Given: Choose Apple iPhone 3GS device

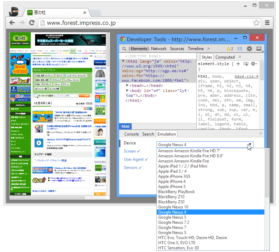Looking at the screenshot, I should pyautogui.click(x=211, y=176).
